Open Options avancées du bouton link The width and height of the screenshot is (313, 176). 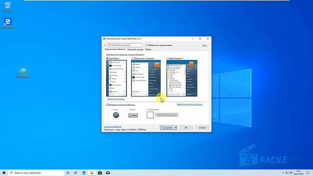point(190,104)
